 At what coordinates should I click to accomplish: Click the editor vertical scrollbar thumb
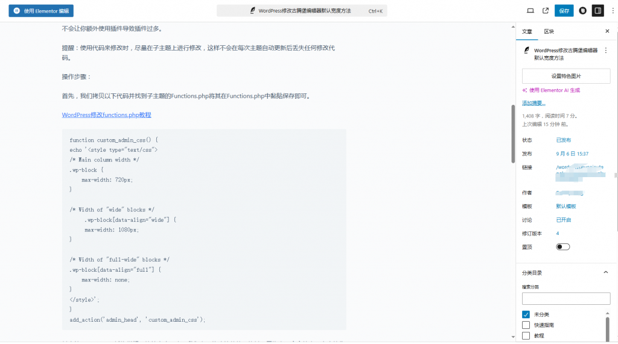(x=513, y=134)
